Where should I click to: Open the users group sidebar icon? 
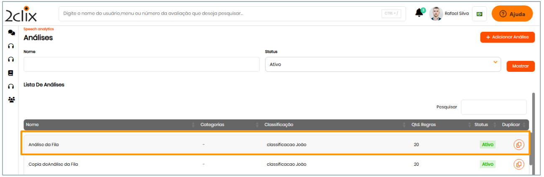[x=11, y=100]
